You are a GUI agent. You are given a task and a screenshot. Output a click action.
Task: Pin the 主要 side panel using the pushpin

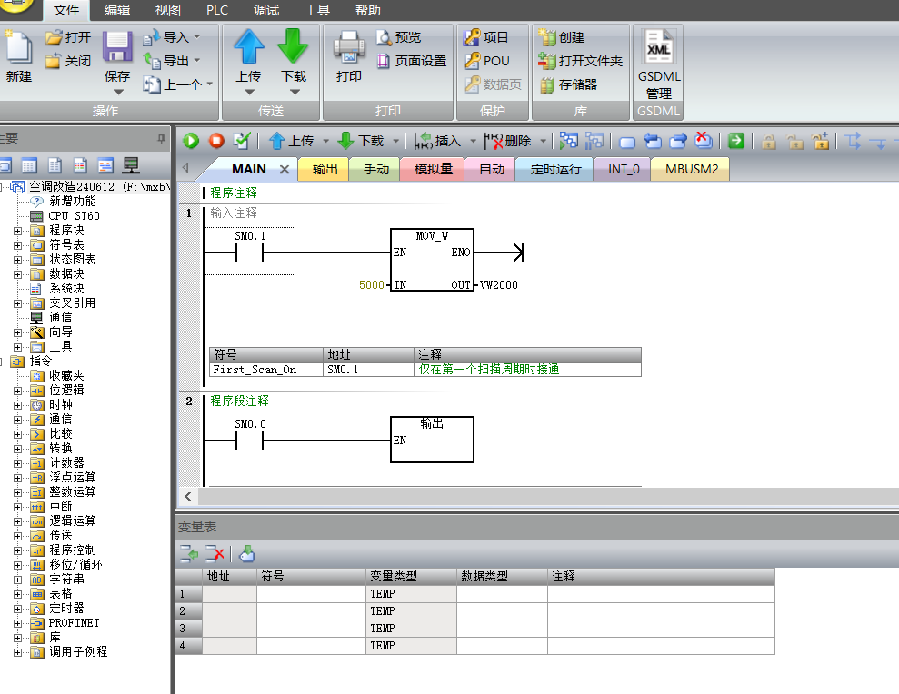coord(162,139)
